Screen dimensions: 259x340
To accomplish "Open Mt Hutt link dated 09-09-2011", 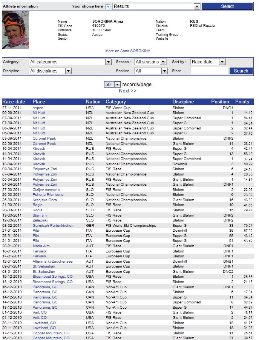I will (39, 113).
